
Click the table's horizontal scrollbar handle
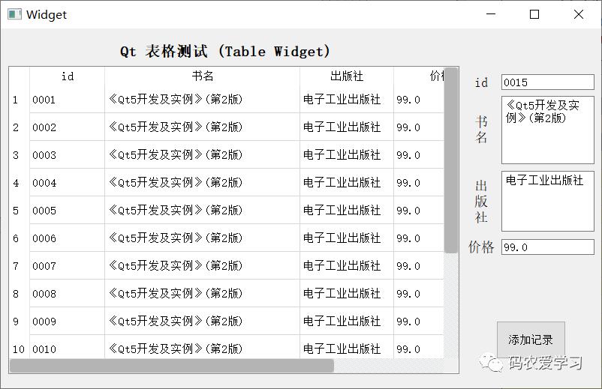click(x=172, y=366)
